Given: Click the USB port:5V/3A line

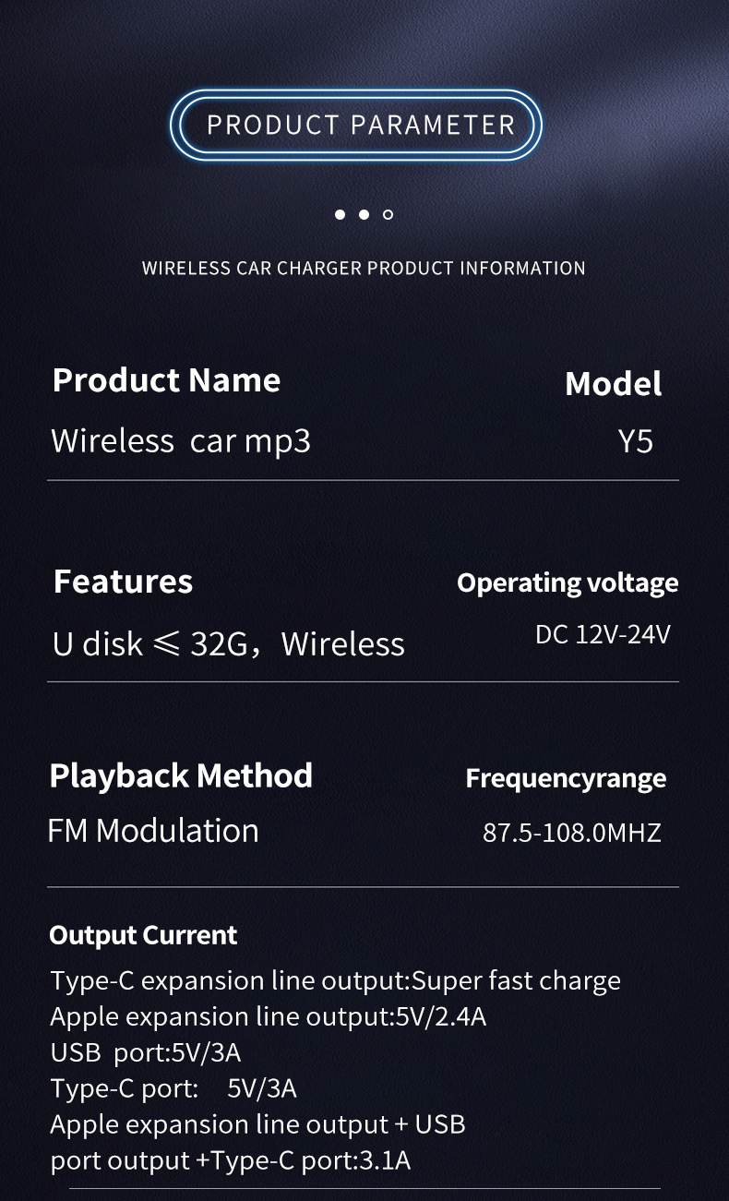Looking at the screenshot, I should (146, 1052).
